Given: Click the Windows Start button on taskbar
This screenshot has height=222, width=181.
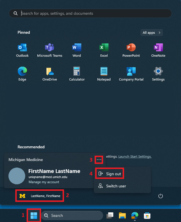Looking at the screenshot, I should pyautogui.click(x=34, y=215).
